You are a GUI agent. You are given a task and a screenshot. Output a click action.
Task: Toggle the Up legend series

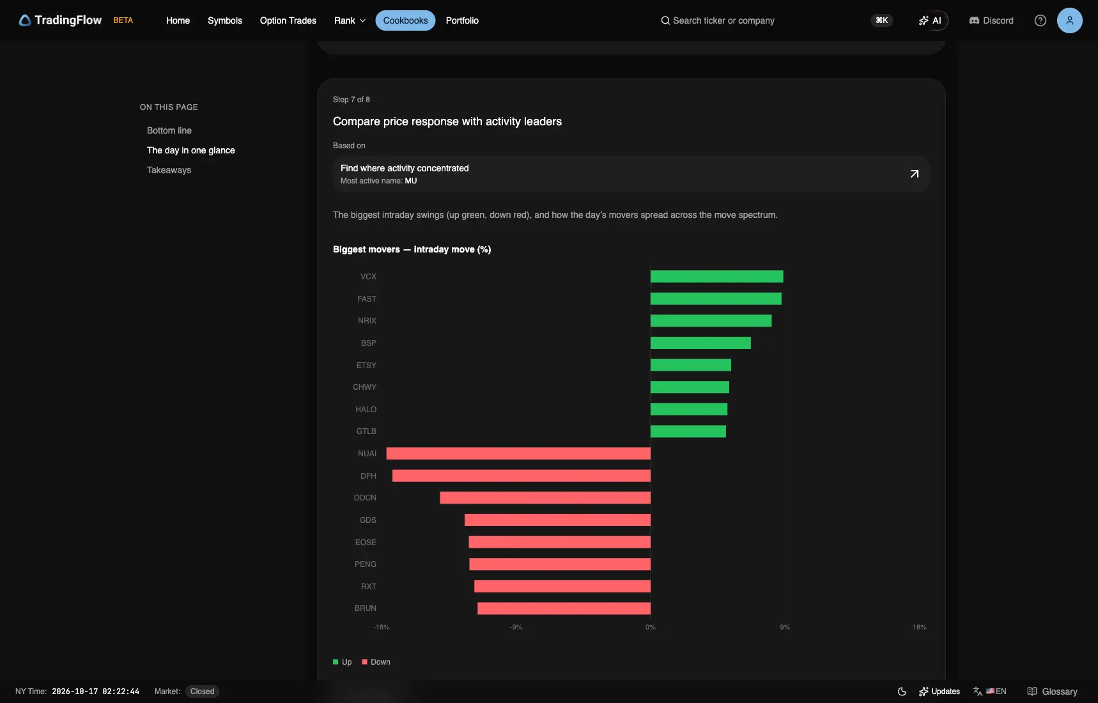click(x=343, y=662)
